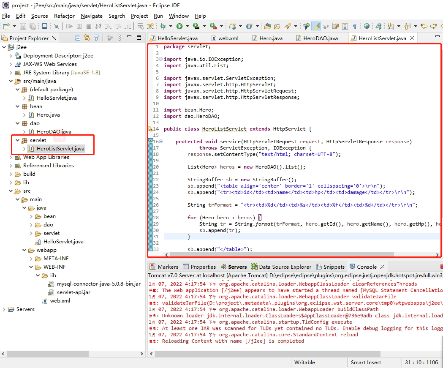Select mysql-connector-java-5.0.8-bin.jar file
The width and height of the screenshot is (443, 368).
pos(95,284)
